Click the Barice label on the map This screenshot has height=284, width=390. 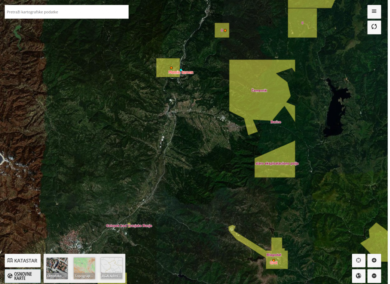(276, 122)
